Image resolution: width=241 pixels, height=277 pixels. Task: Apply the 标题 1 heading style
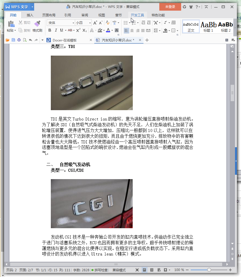click(x=208, y=26)
